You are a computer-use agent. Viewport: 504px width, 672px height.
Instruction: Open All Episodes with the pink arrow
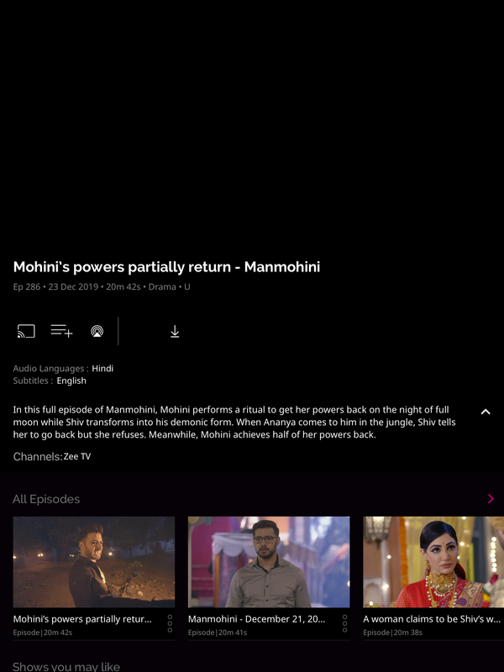pyautogui.click(x=491, y=499)
